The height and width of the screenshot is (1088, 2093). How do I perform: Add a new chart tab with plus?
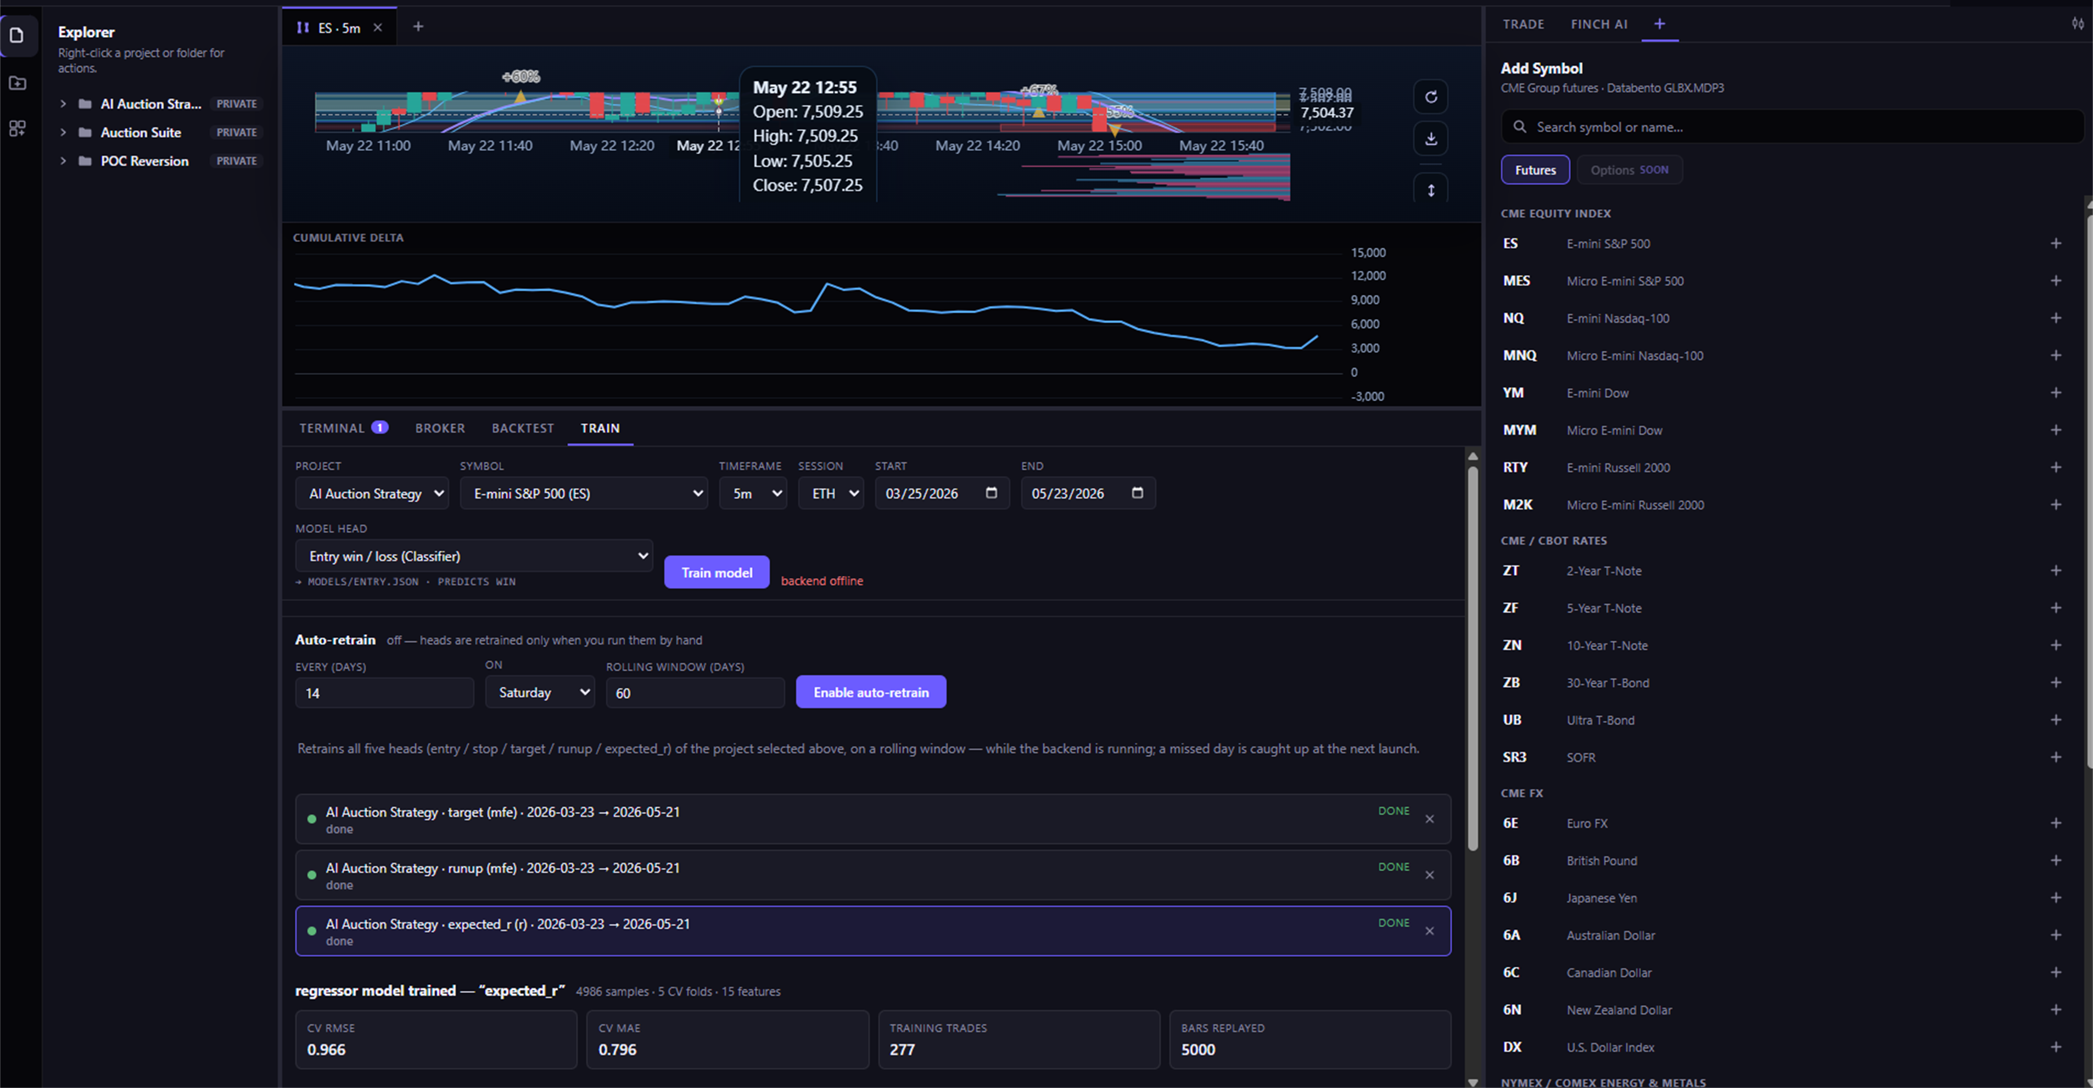(x=418, y=27)
